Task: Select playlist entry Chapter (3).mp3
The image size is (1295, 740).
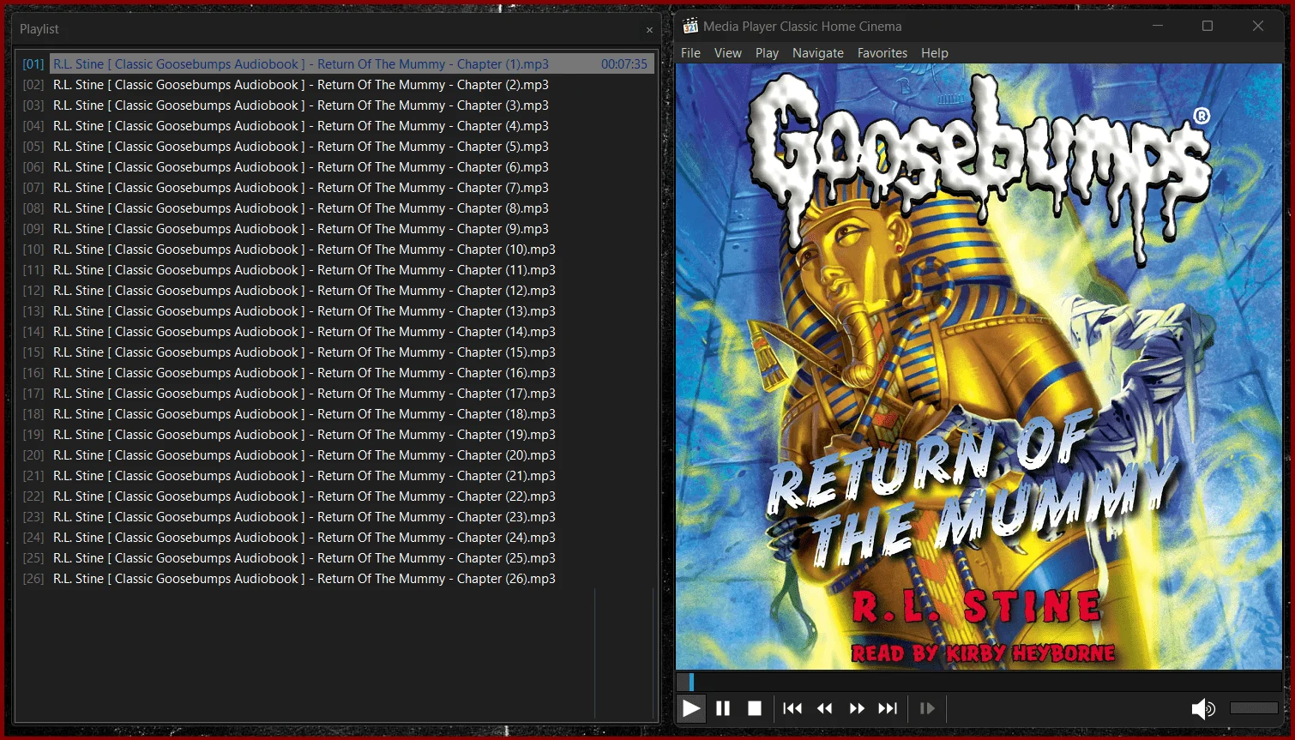Action: coord(338,105)
